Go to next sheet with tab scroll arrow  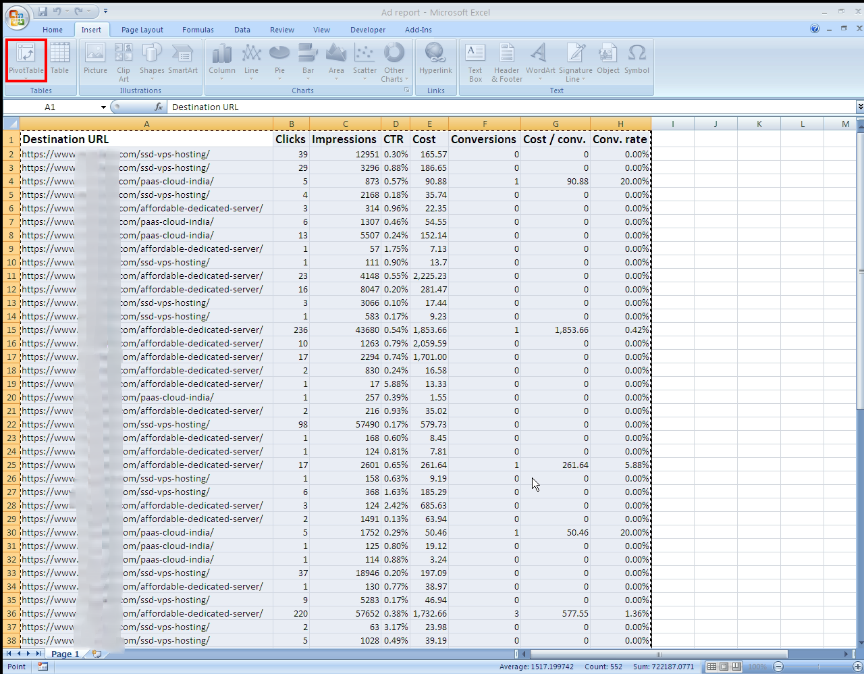29,654
